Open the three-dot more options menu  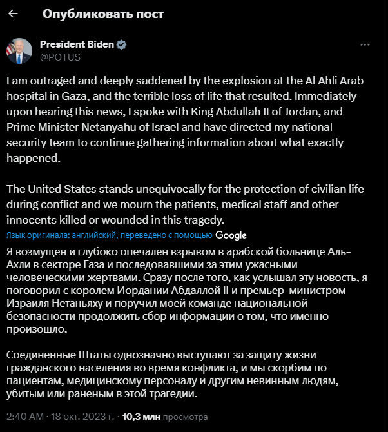click(x=365, y=45)
